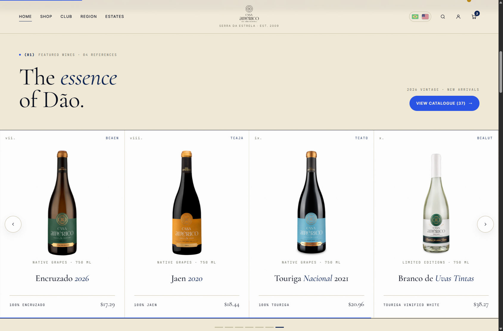Click the BCAEN product code
Screen dimensions: 503x331
112,138
